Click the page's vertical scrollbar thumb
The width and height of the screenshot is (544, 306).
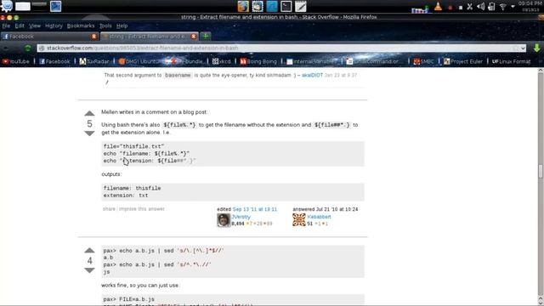[x=541, y=172]
